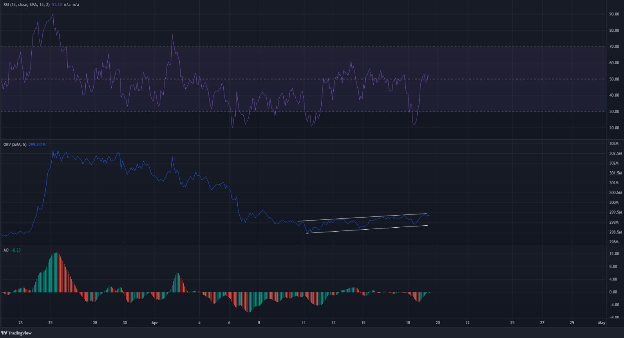Image resolution: width=624 pixels, height=338 pixels.
Task: Select the AO indicator legend label
Action: click(6, 250)
